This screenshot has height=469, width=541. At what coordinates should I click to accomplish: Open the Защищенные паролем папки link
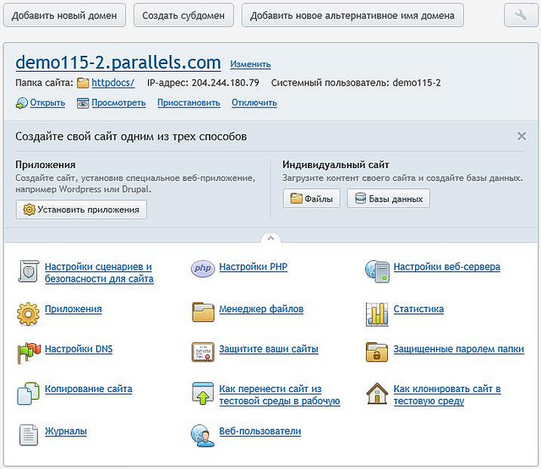coord(459,349)
